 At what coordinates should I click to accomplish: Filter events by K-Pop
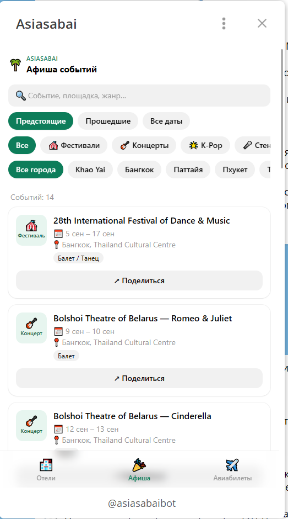pos(205,145)
